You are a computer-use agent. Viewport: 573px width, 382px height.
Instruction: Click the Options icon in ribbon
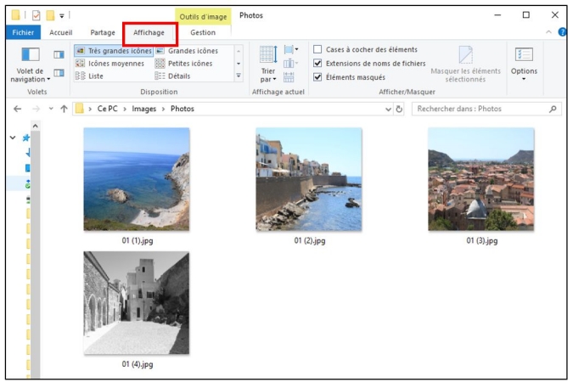coord(524,59)
